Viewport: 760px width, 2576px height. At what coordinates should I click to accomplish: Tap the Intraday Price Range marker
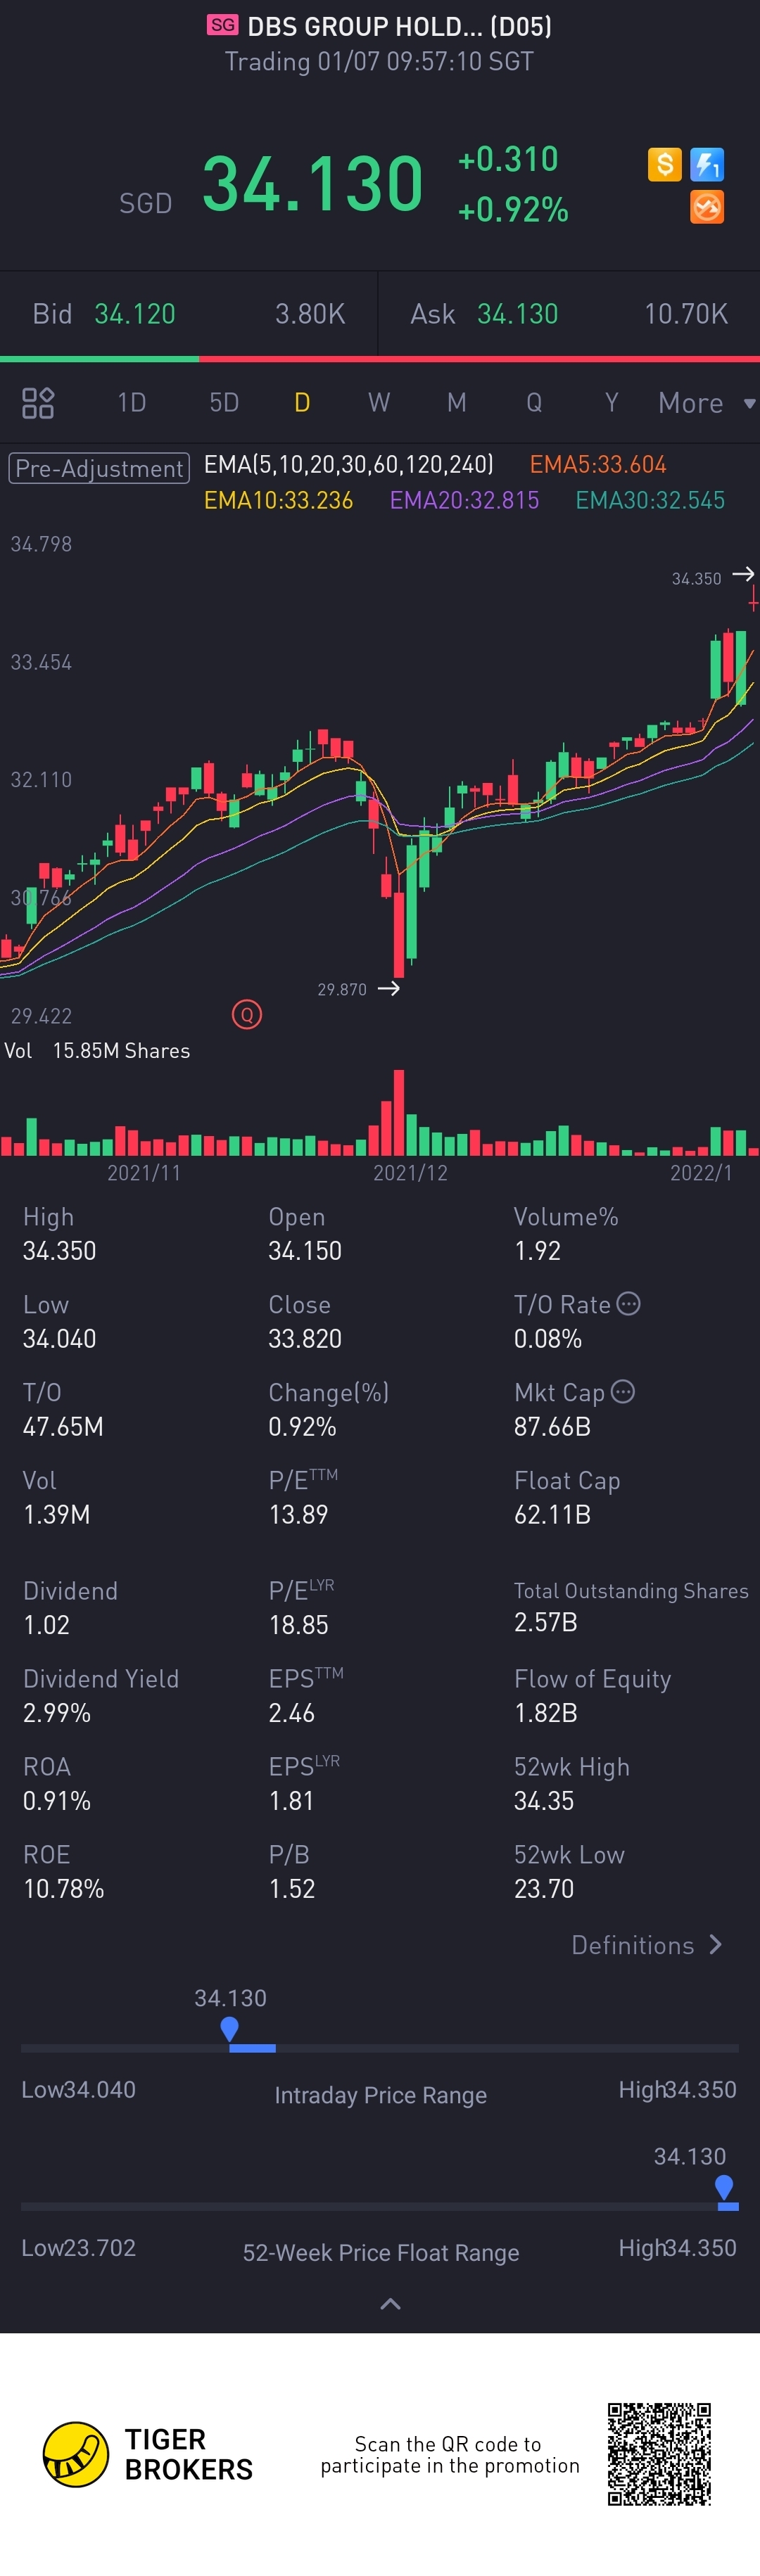coord(229,2029)
